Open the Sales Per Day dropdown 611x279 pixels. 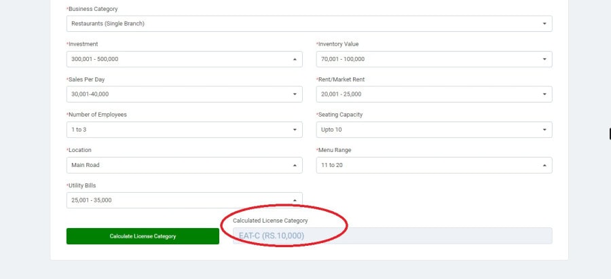point(183,94)
